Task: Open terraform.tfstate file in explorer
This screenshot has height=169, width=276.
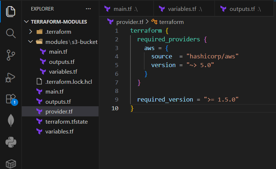Action: (67, 121)
